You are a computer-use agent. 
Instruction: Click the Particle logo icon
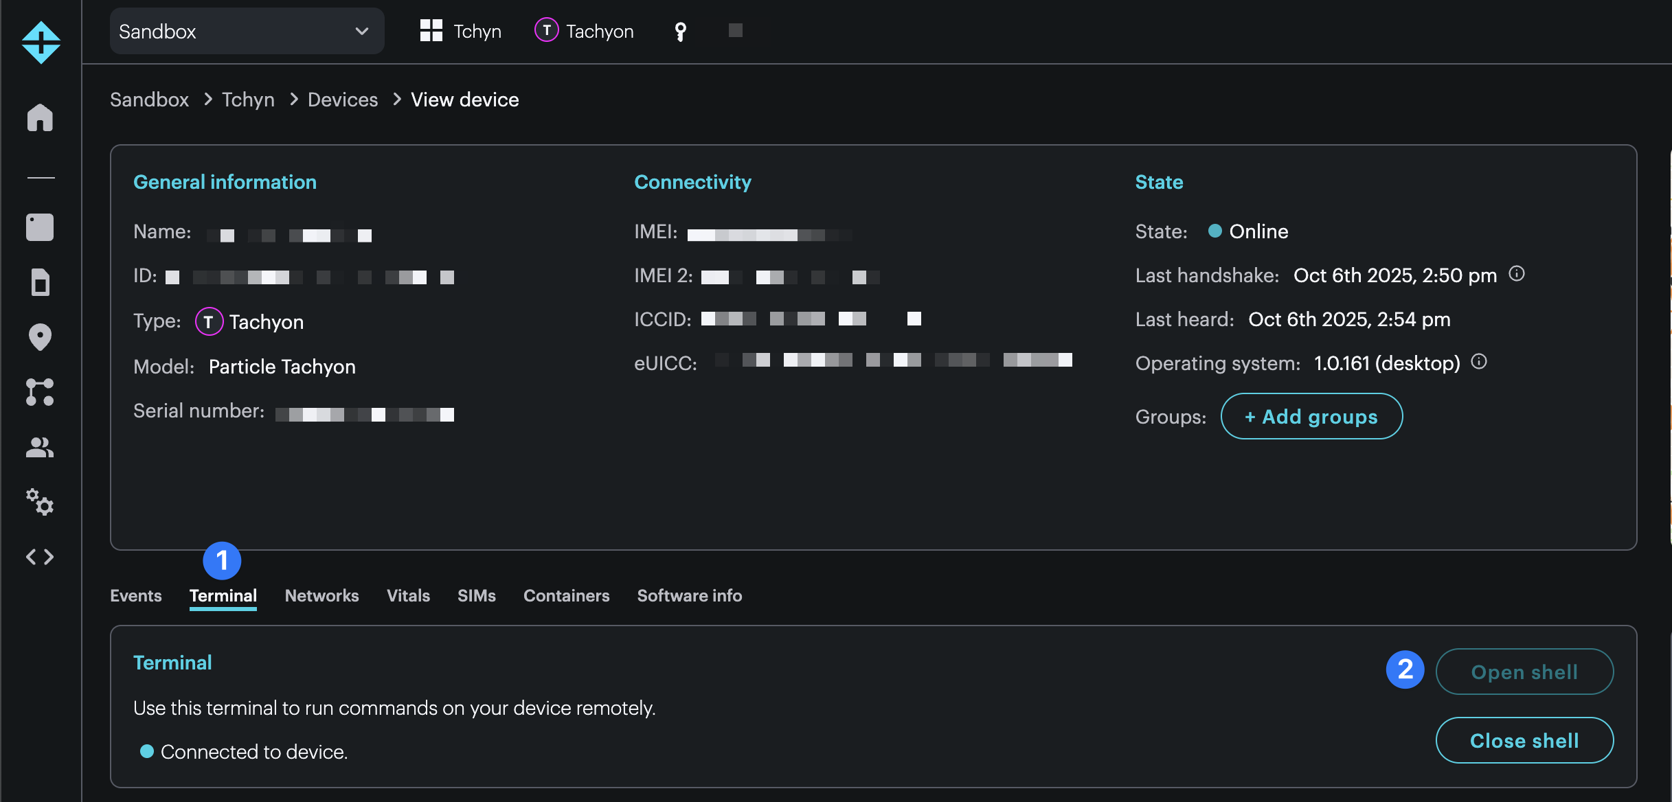[41, 43]
